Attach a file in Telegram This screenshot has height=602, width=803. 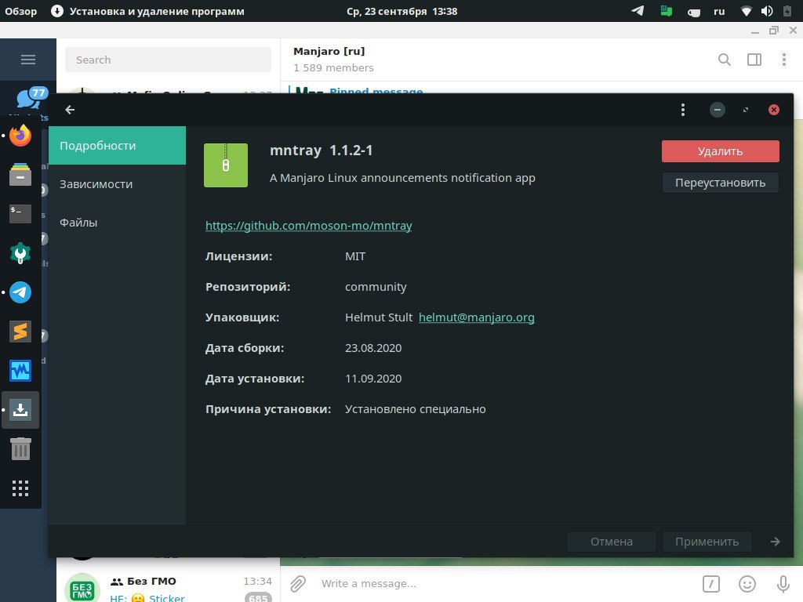(298, 583)
